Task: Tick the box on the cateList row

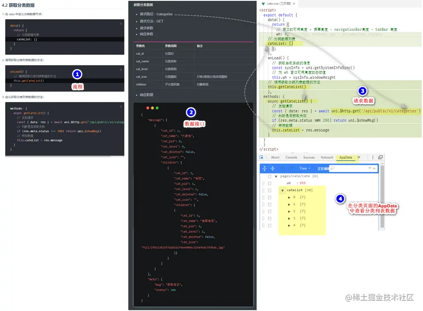Action: [269, 190]
